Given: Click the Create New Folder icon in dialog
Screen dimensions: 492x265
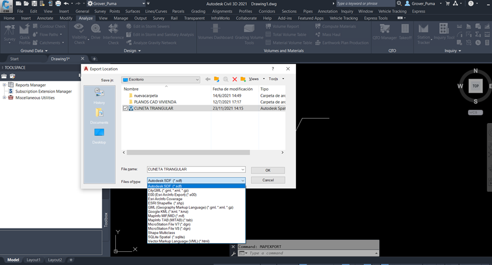Looking at the screenshot, I should 243,79.
